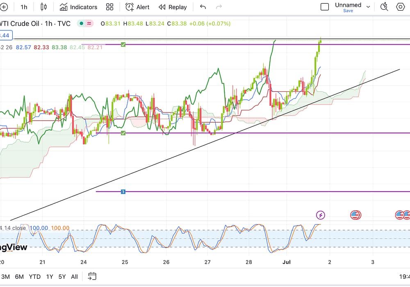
Task: Click the Go to date calendar icon
Action: tap(92, 276)
